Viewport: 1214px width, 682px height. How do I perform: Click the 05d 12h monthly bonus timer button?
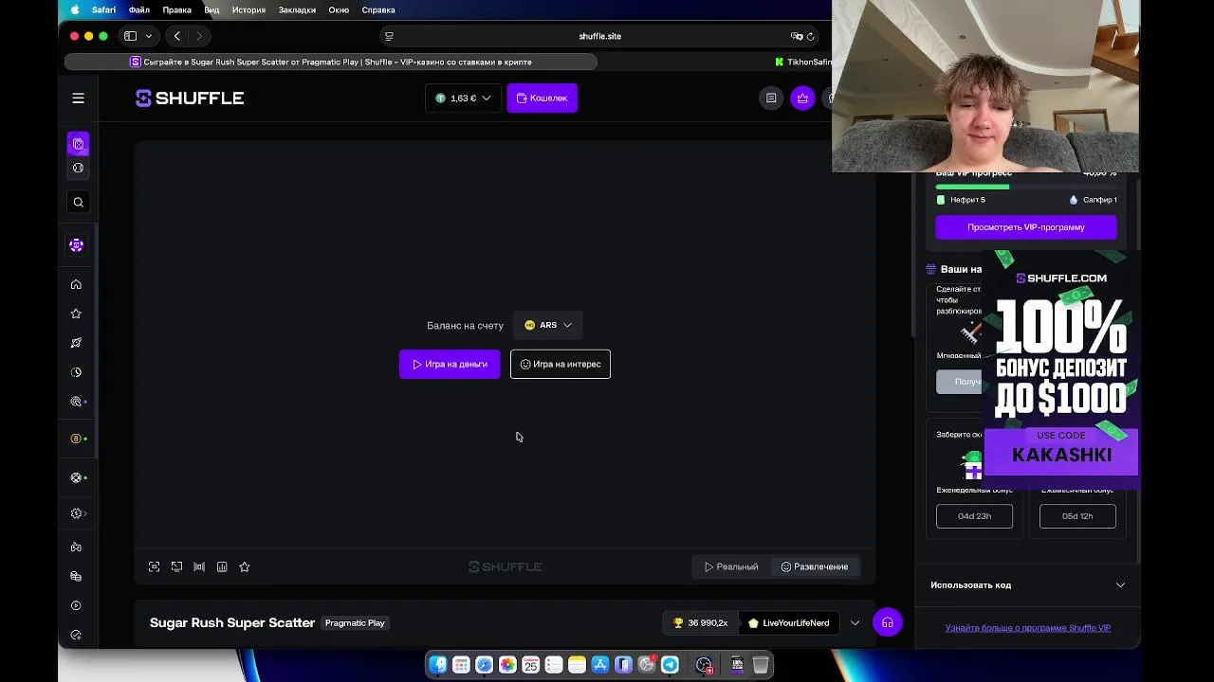pos(1077,516)
